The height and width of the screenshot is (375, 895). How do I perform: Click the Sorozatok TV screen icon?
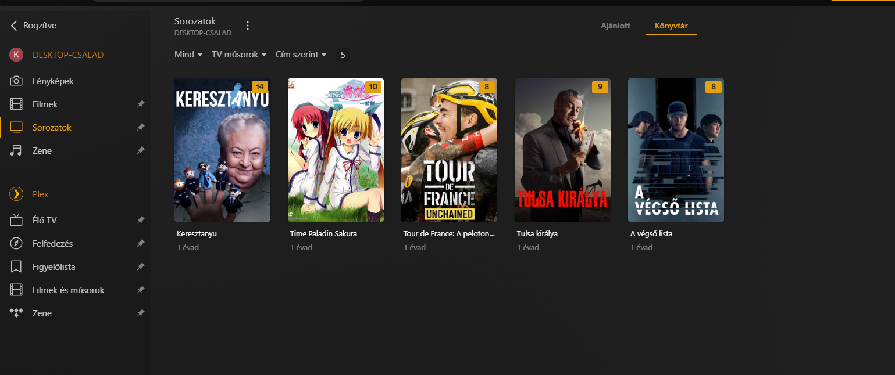point(16,128)
